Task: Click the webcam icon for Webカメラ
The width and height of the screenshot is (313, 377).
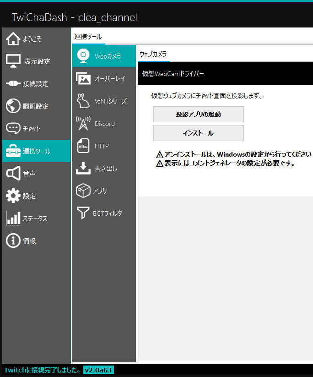Action: point(83,56)
